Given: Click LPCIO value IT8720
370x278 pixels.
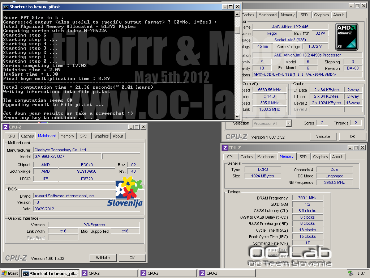Looking at the screenshot, I should (x=87, y=179).
